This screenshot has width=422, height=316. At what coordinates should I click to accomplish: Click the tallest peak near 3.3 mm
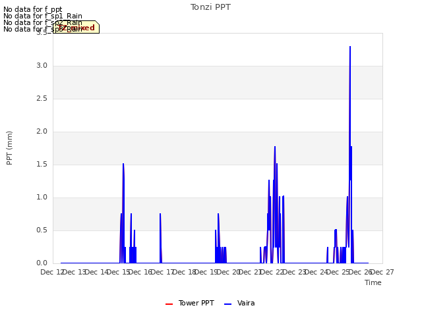pyautogui.click(x=350, y=47)
